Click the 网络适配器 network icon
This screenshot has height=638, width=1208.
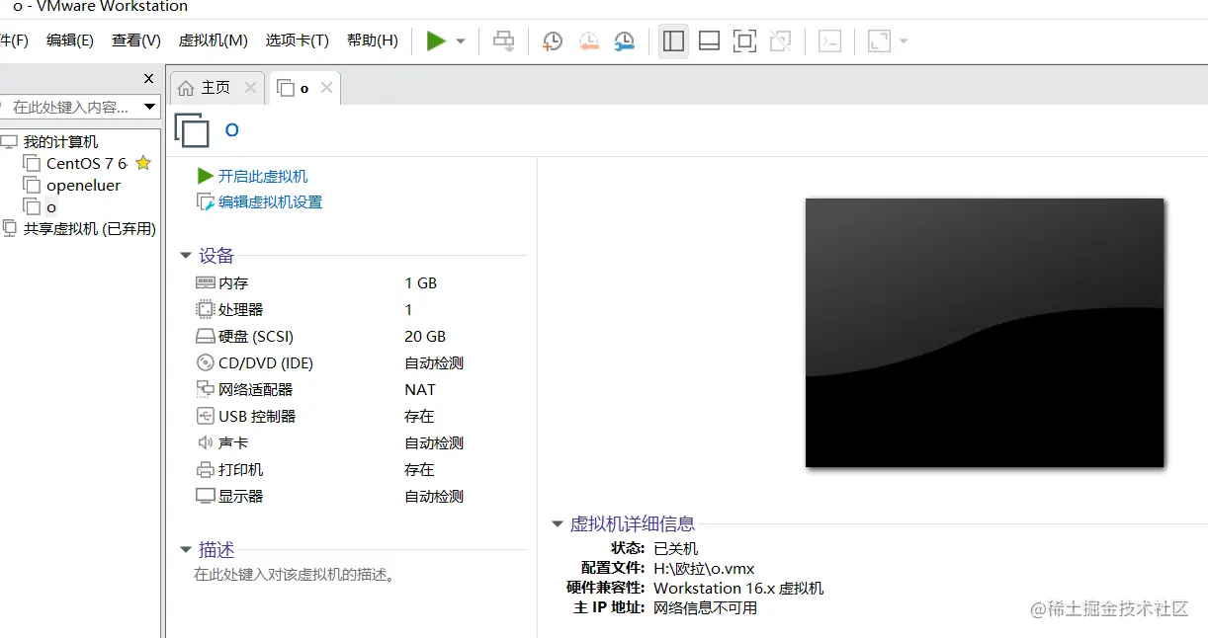(206, 389)
